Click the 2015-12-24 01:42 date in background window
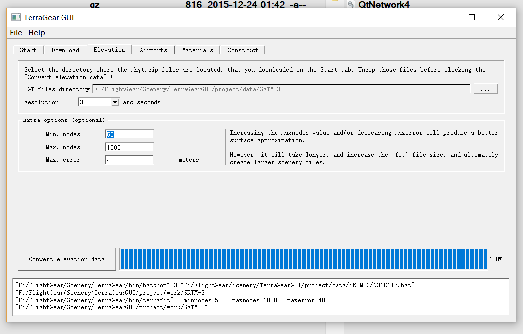The height and width of the screenshot is (334, 523). (246, 4)
